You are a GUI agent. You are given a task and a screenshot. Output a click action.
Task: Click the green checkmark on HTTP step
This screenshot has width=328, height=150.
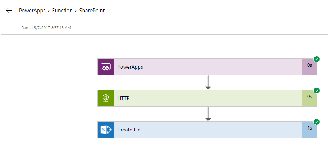click(x=317, y=91)
